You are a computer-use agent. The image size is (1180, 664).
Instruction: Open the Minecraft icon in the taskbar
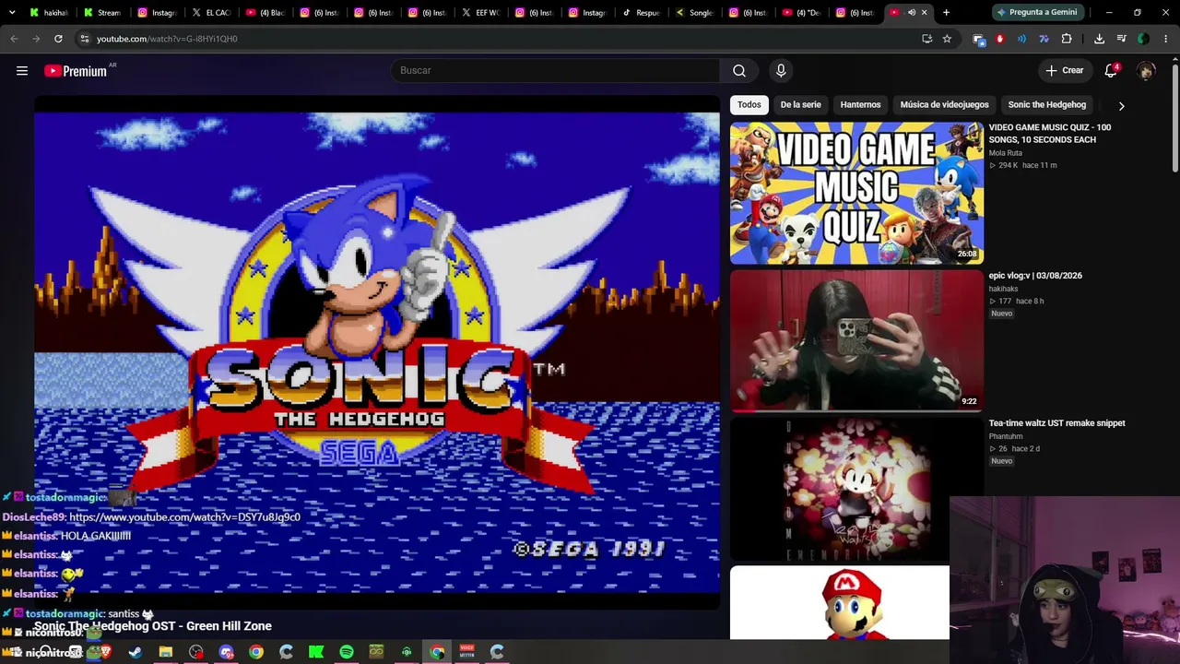(x=376, y=652)
